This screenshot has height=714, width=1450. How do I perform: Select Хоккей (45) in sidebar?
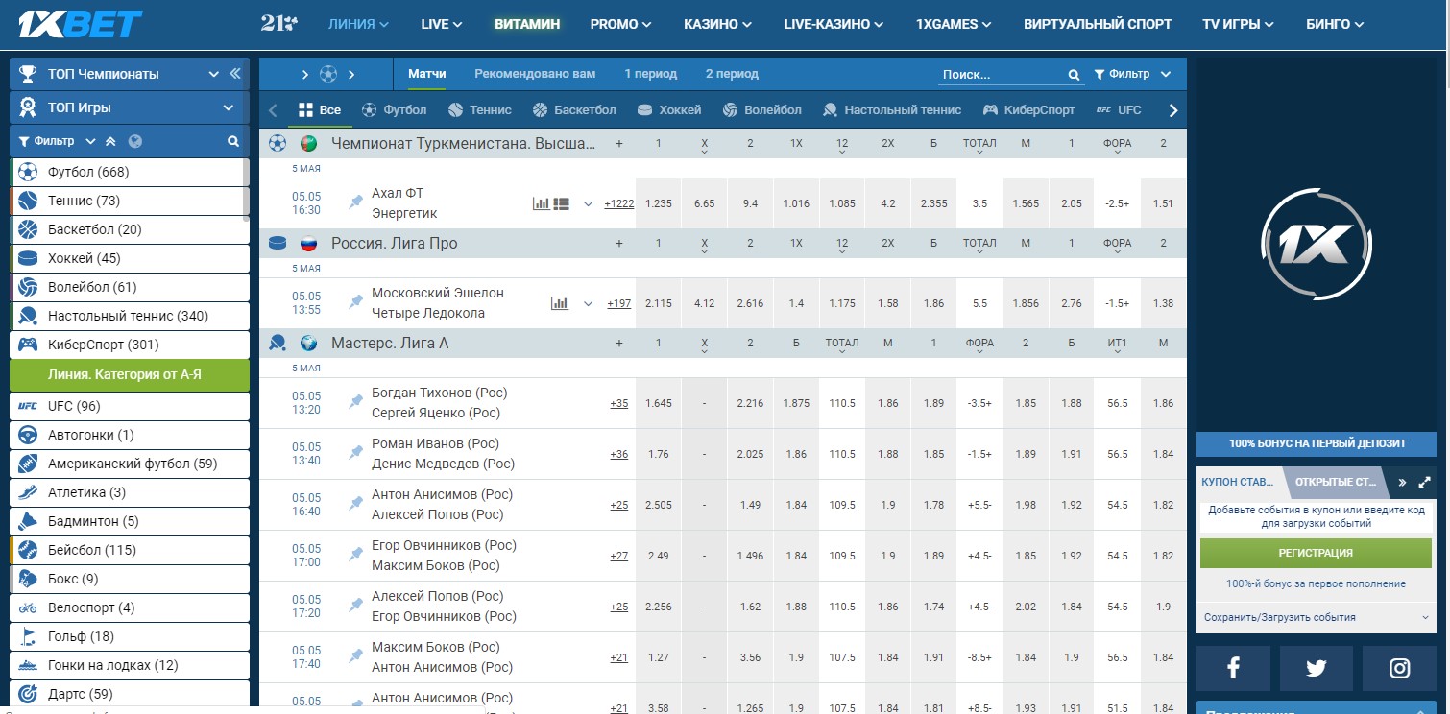coord(130,258)
